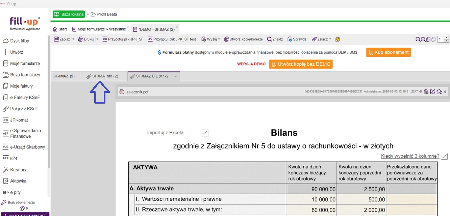The width and height of the screenshot is (450, 216).
Task: Click the zoom in magnifier icon
Action: pos(423,39)
